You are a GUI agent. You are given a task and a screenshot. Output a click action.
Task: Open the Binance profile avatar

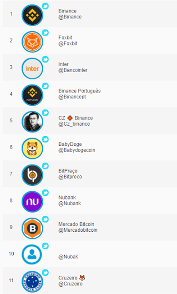32,15
